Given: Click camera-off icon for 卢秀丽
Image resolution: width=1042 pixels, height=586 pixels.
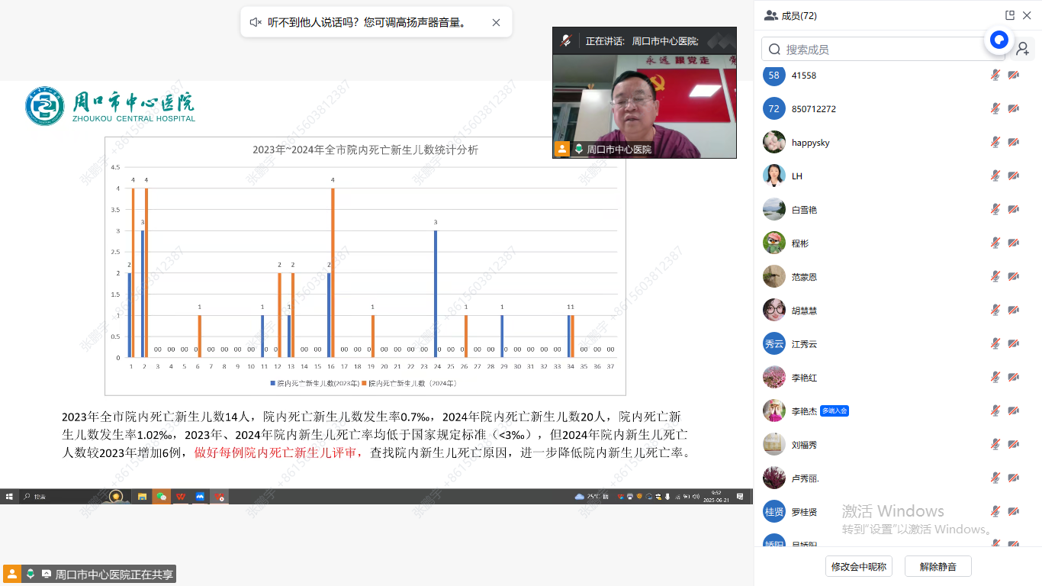Looking at the screenshot, I should coord(1013,478).
